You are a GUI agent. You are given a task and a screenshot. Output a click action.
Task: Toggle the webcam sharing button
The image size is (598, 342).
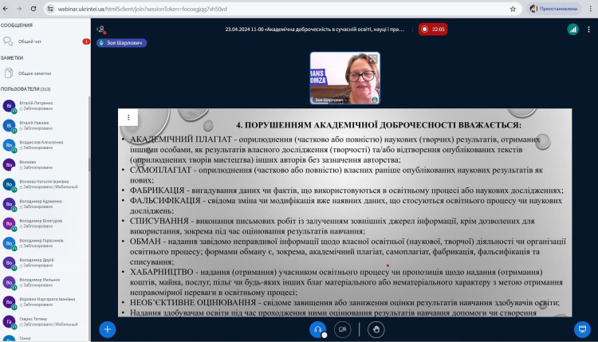pyautogui.click(x=343, y=328)
